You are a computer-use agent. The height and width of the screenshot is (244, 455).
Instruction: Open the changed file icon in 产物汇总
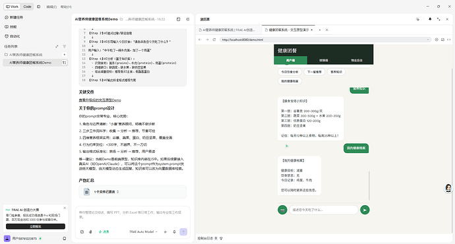pos(86,192)
